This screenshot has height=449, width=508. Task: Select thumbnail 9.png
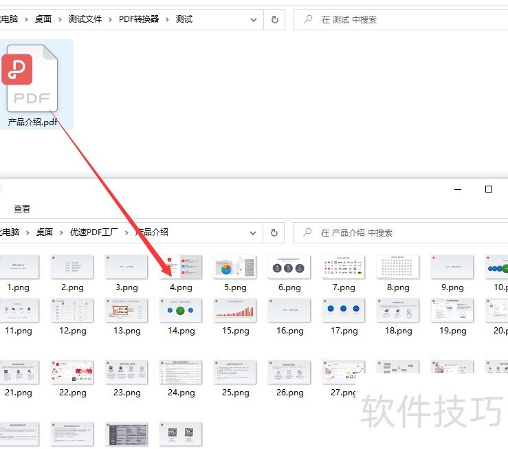pyautogui.click(x=452, y=267)
